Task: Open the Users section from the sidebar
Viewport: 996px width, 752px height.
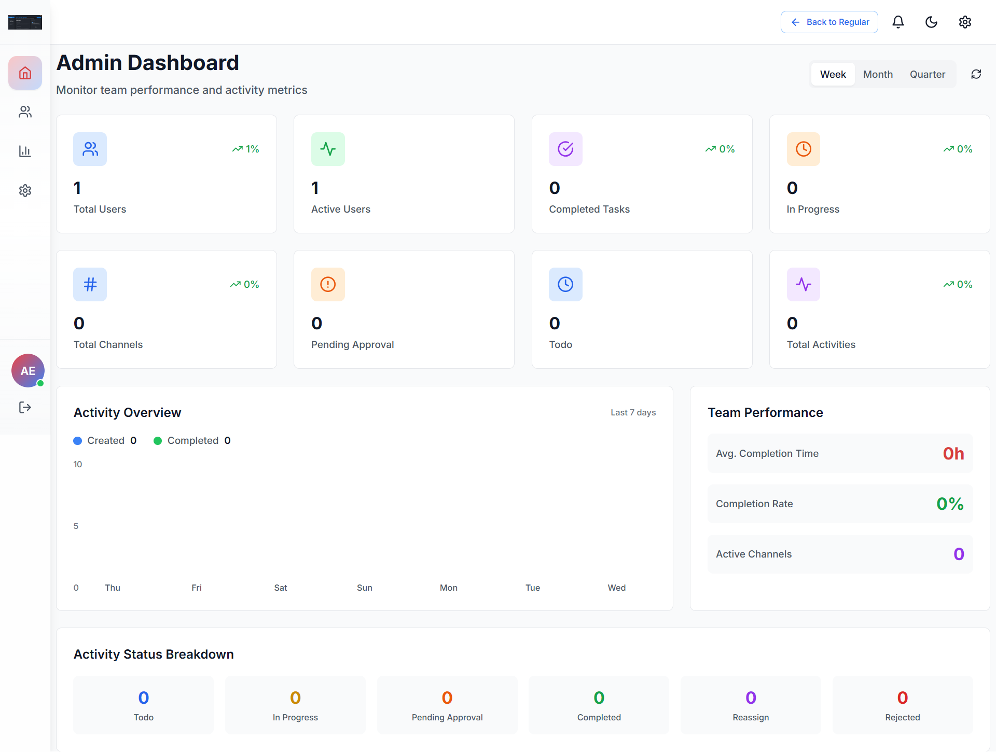Action: point(25,112)
